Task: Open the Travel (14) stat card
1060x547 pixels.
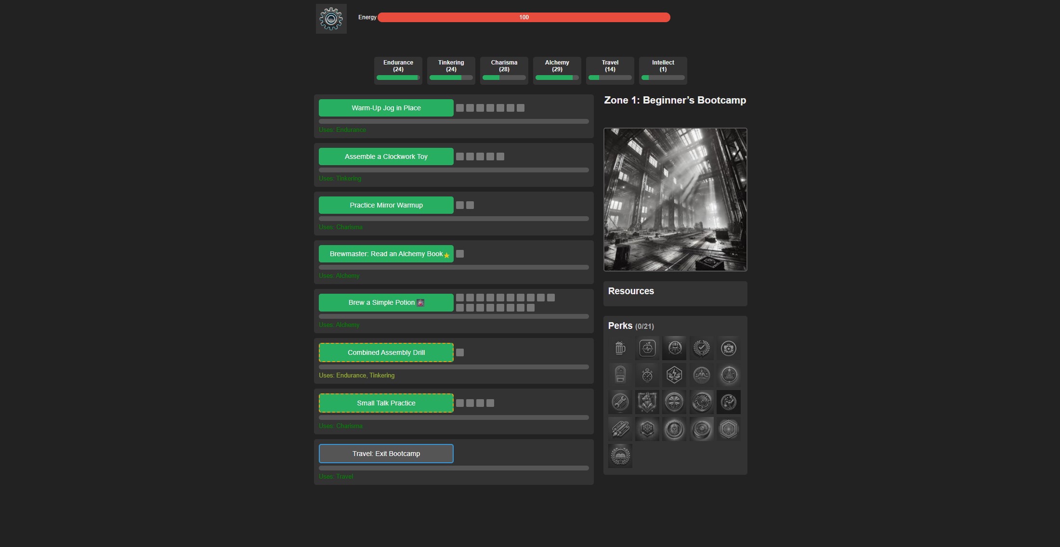Action: tap(610, 70)
